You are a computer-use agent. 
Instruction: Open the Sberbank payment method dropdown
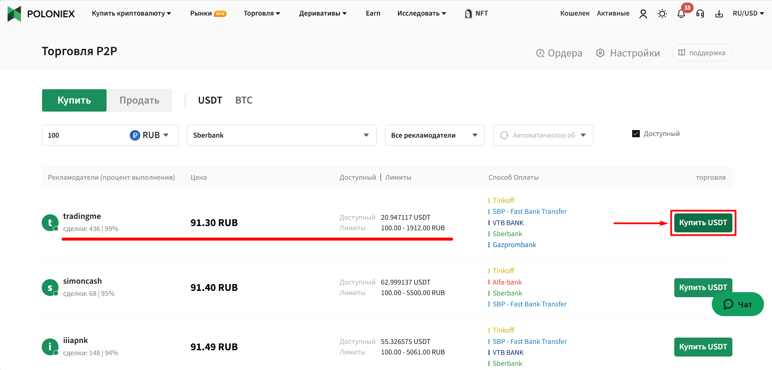pyautogui.click(x=281, y=135)
